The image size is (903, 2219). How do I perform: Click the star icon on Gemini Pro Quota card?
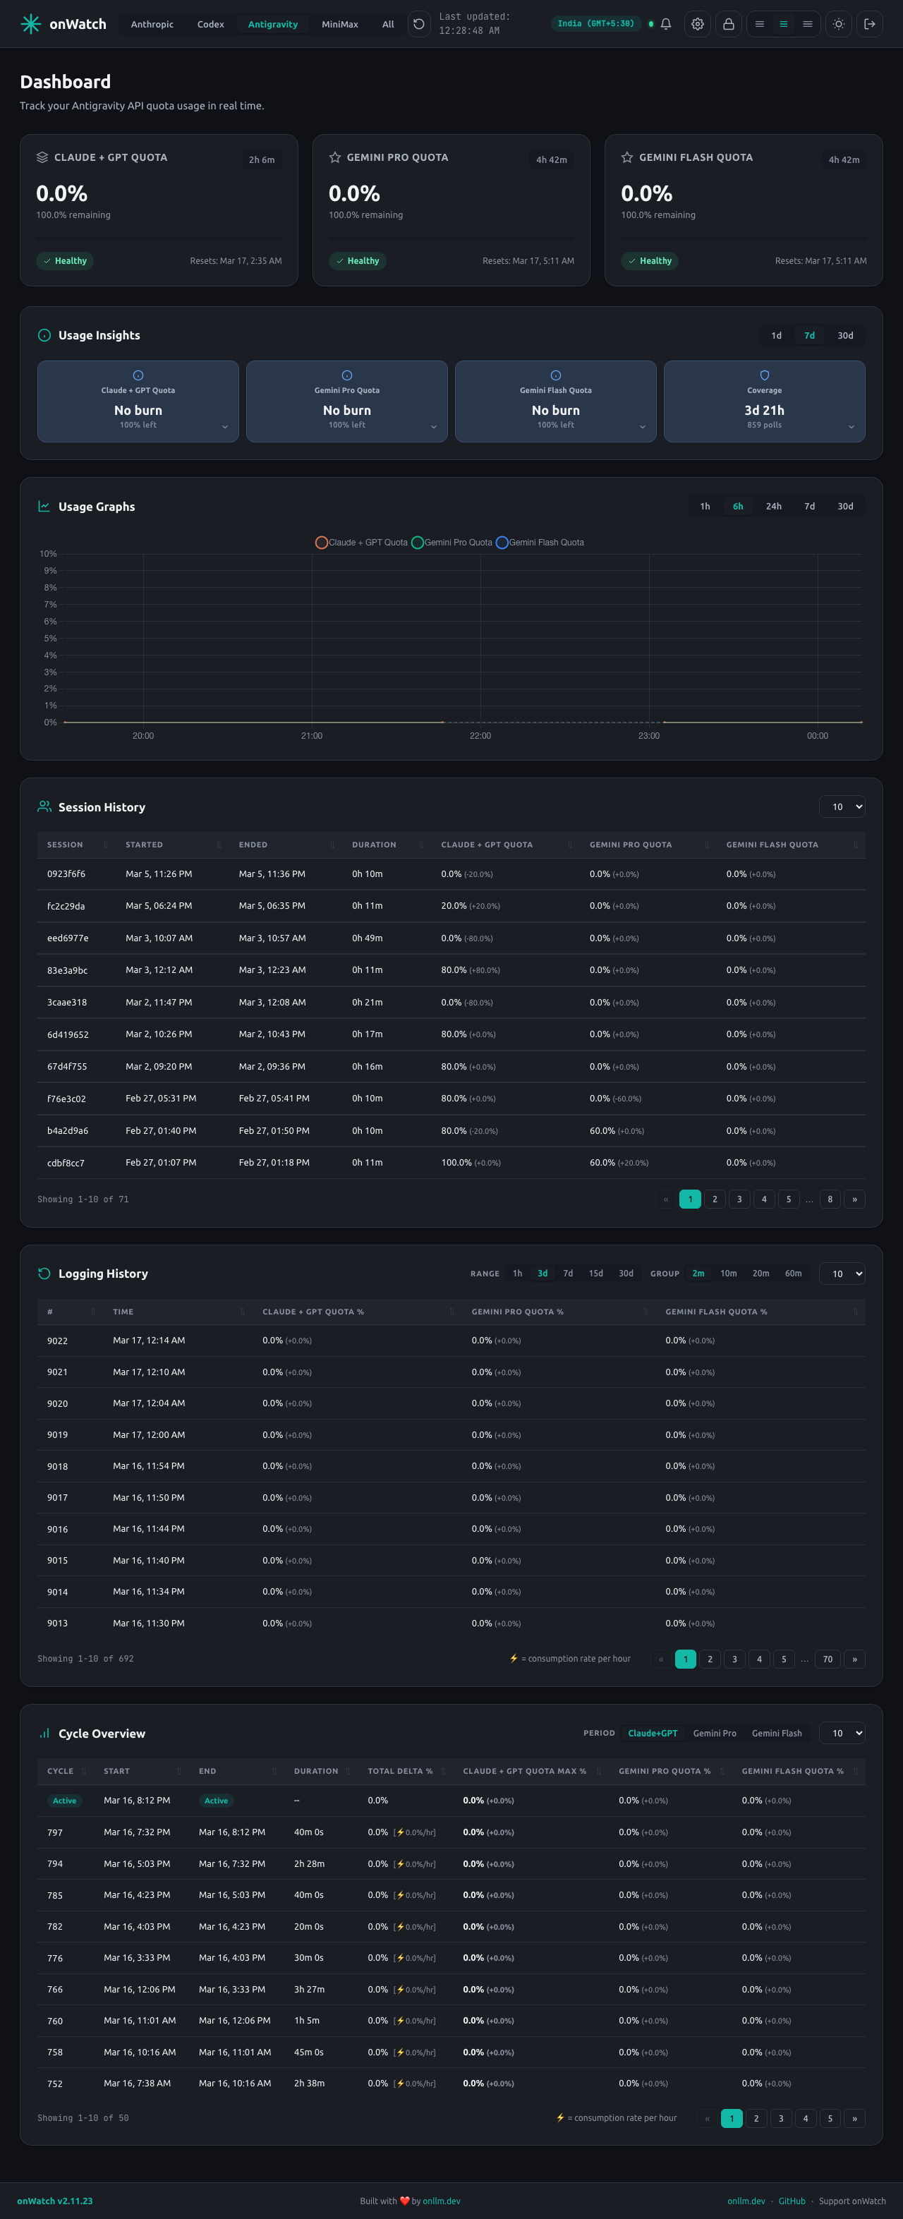(x=334, y=157)
